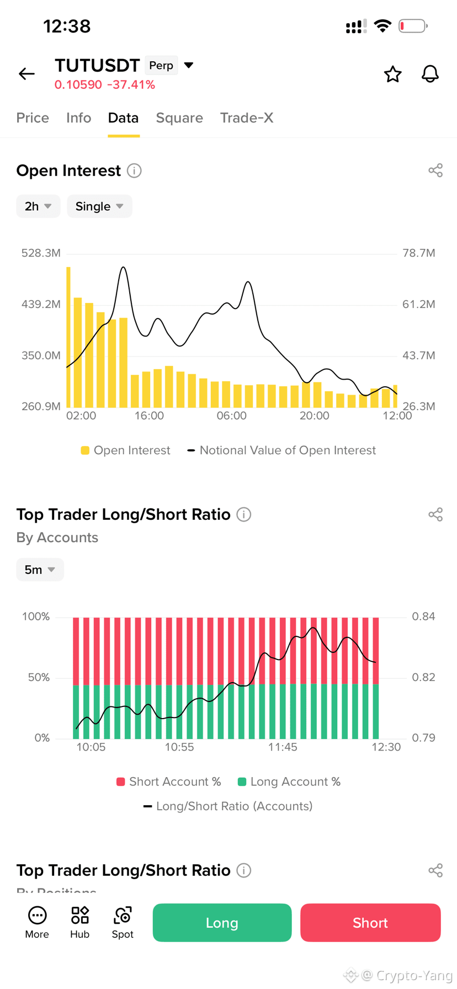Share the Open Interest chart

point(435,171)
